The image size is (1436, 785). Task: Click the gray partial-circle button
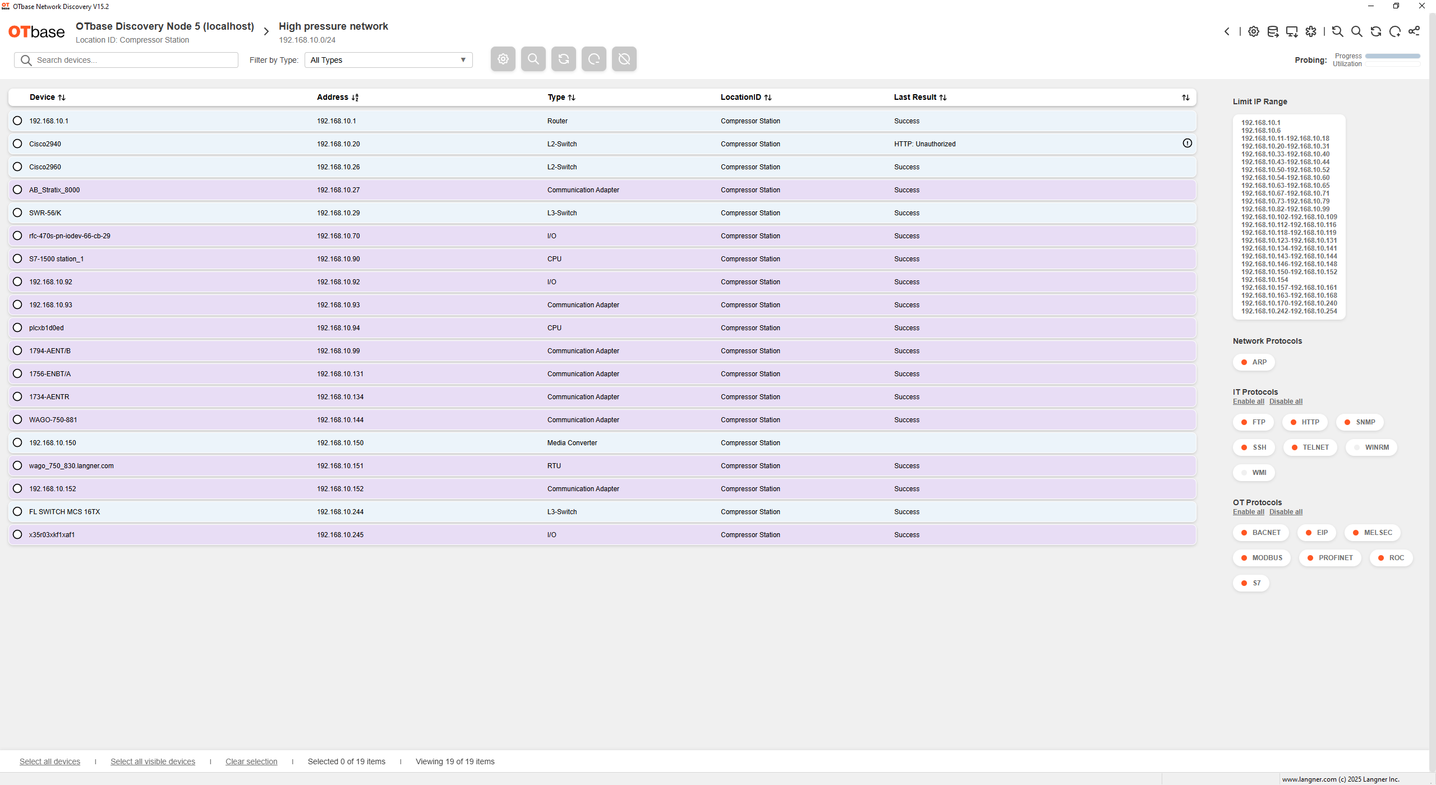pyautogui.click(x=594, y=59)
